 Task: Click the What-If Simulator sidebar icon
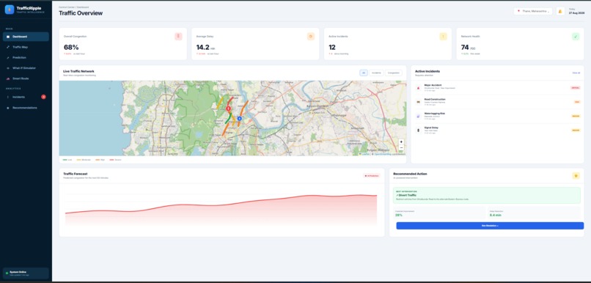pos(8,68)
